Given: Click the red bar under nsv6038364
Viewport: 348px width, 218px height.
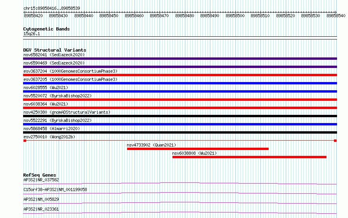Looking at the screenshot, I should (x=180, y=108).
